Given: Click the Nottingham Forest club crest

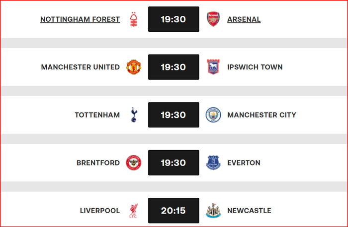Looking at the screenshot, I should [133, 19].
